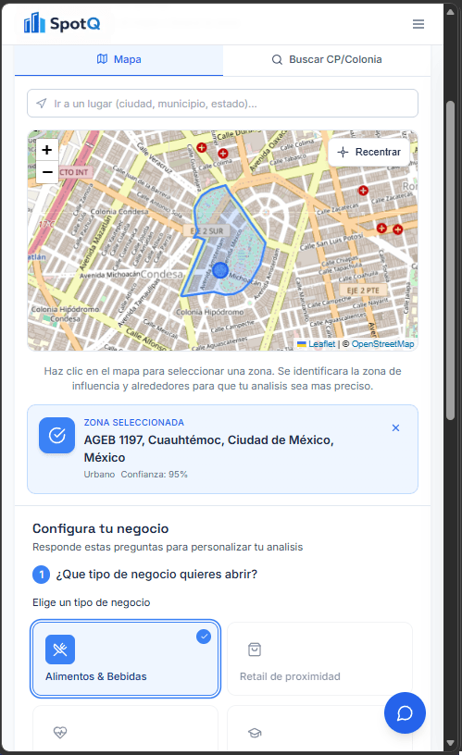462x755 pixels.
Task: Click the 'Configura tu negocio' heading
Action: click(100, 528)
